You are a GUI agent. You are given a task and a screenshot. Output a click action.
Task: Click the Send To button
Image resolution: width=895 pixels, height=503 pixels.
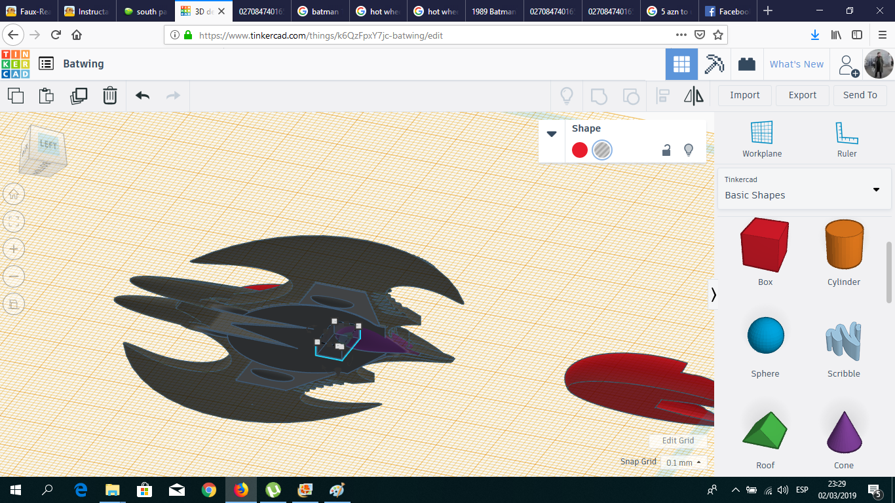tap(860, 96)
